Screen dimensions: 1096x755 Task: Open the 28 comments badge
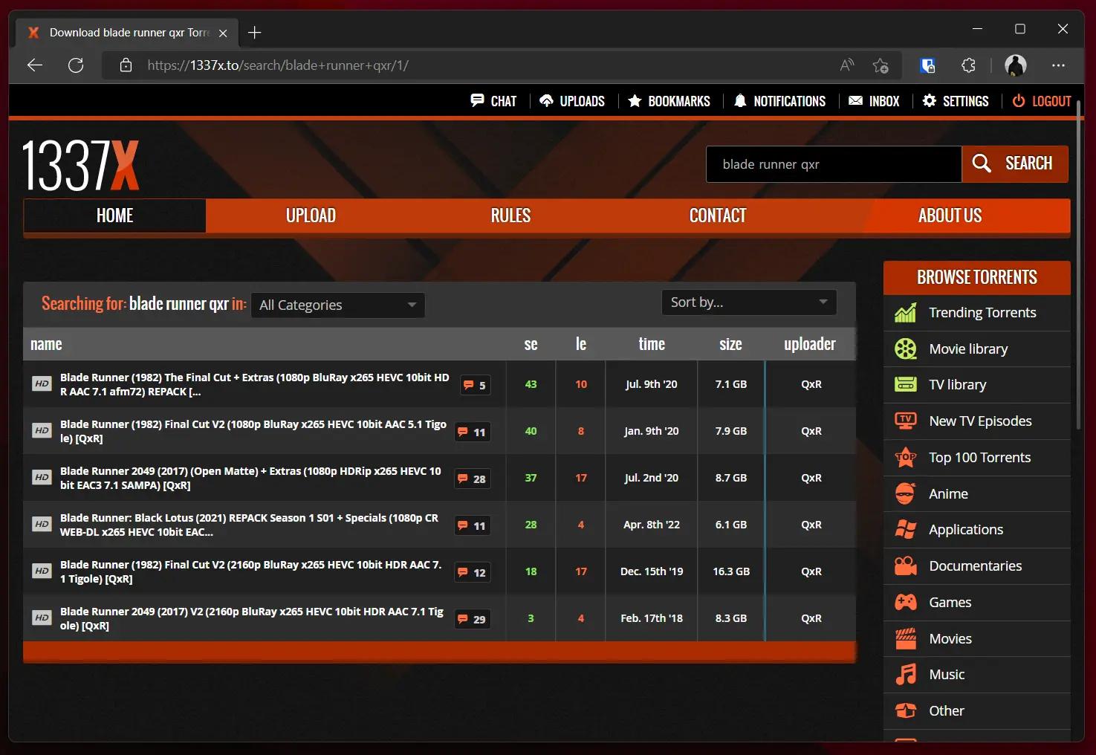click(x=473, y=479)
